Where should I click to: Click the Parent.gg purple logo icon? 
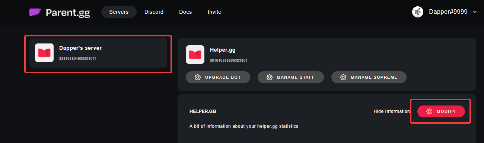35,12
